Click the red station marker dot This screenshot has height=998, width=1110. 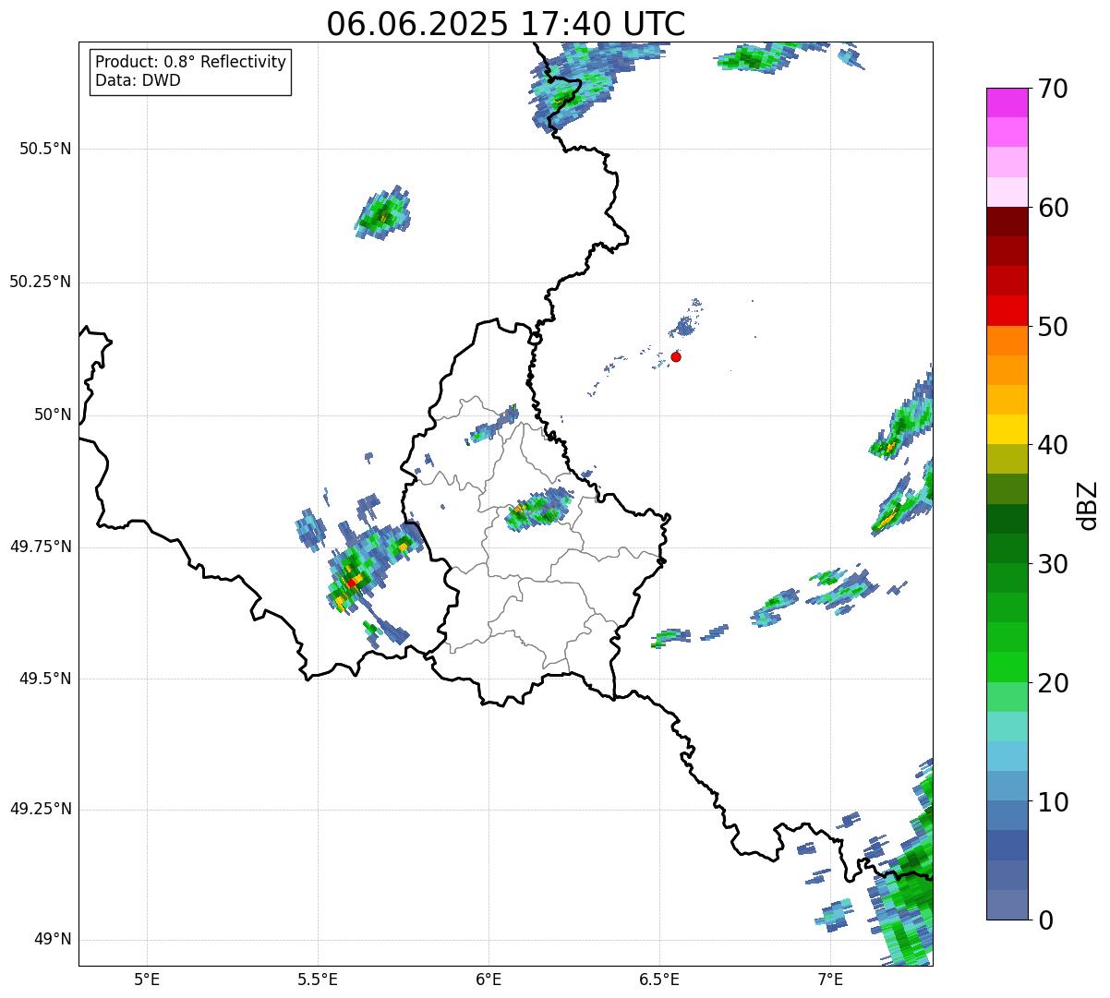(x=676, y=356)
